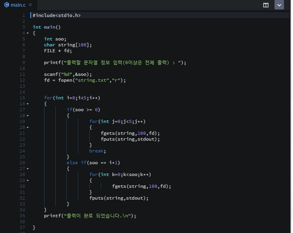Click the 'int main()' declaration

47,27
